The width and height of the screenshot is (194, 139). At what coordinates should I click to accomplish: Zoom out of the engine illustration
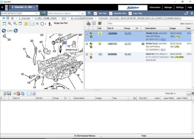(15, 24)
